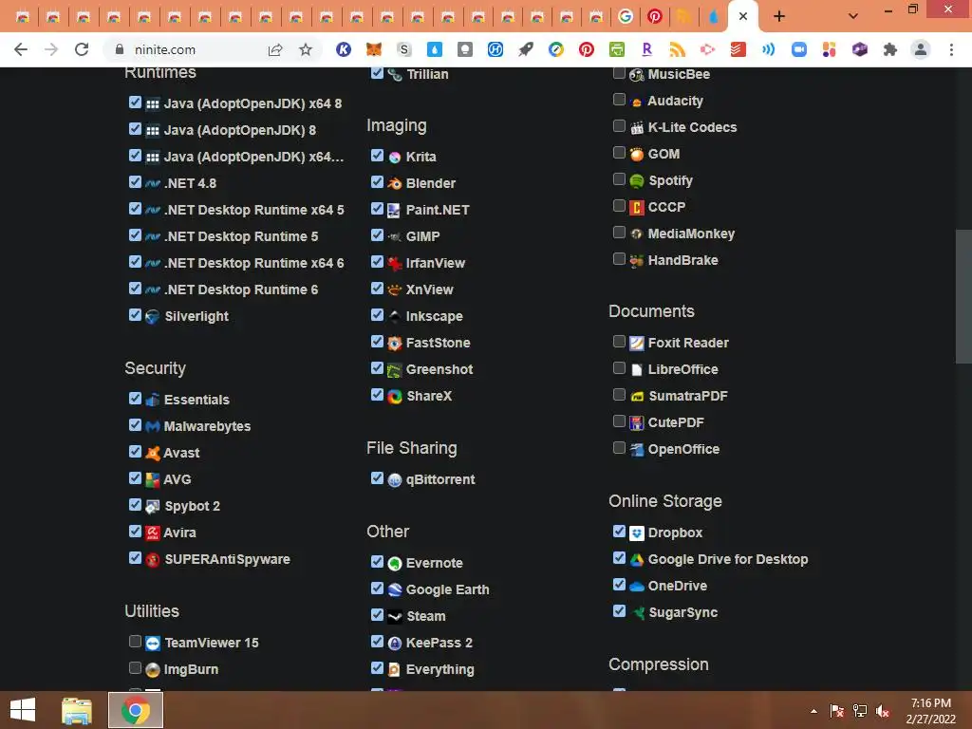
Task: Click the IrfanView red icon
Action: [394, 264]
